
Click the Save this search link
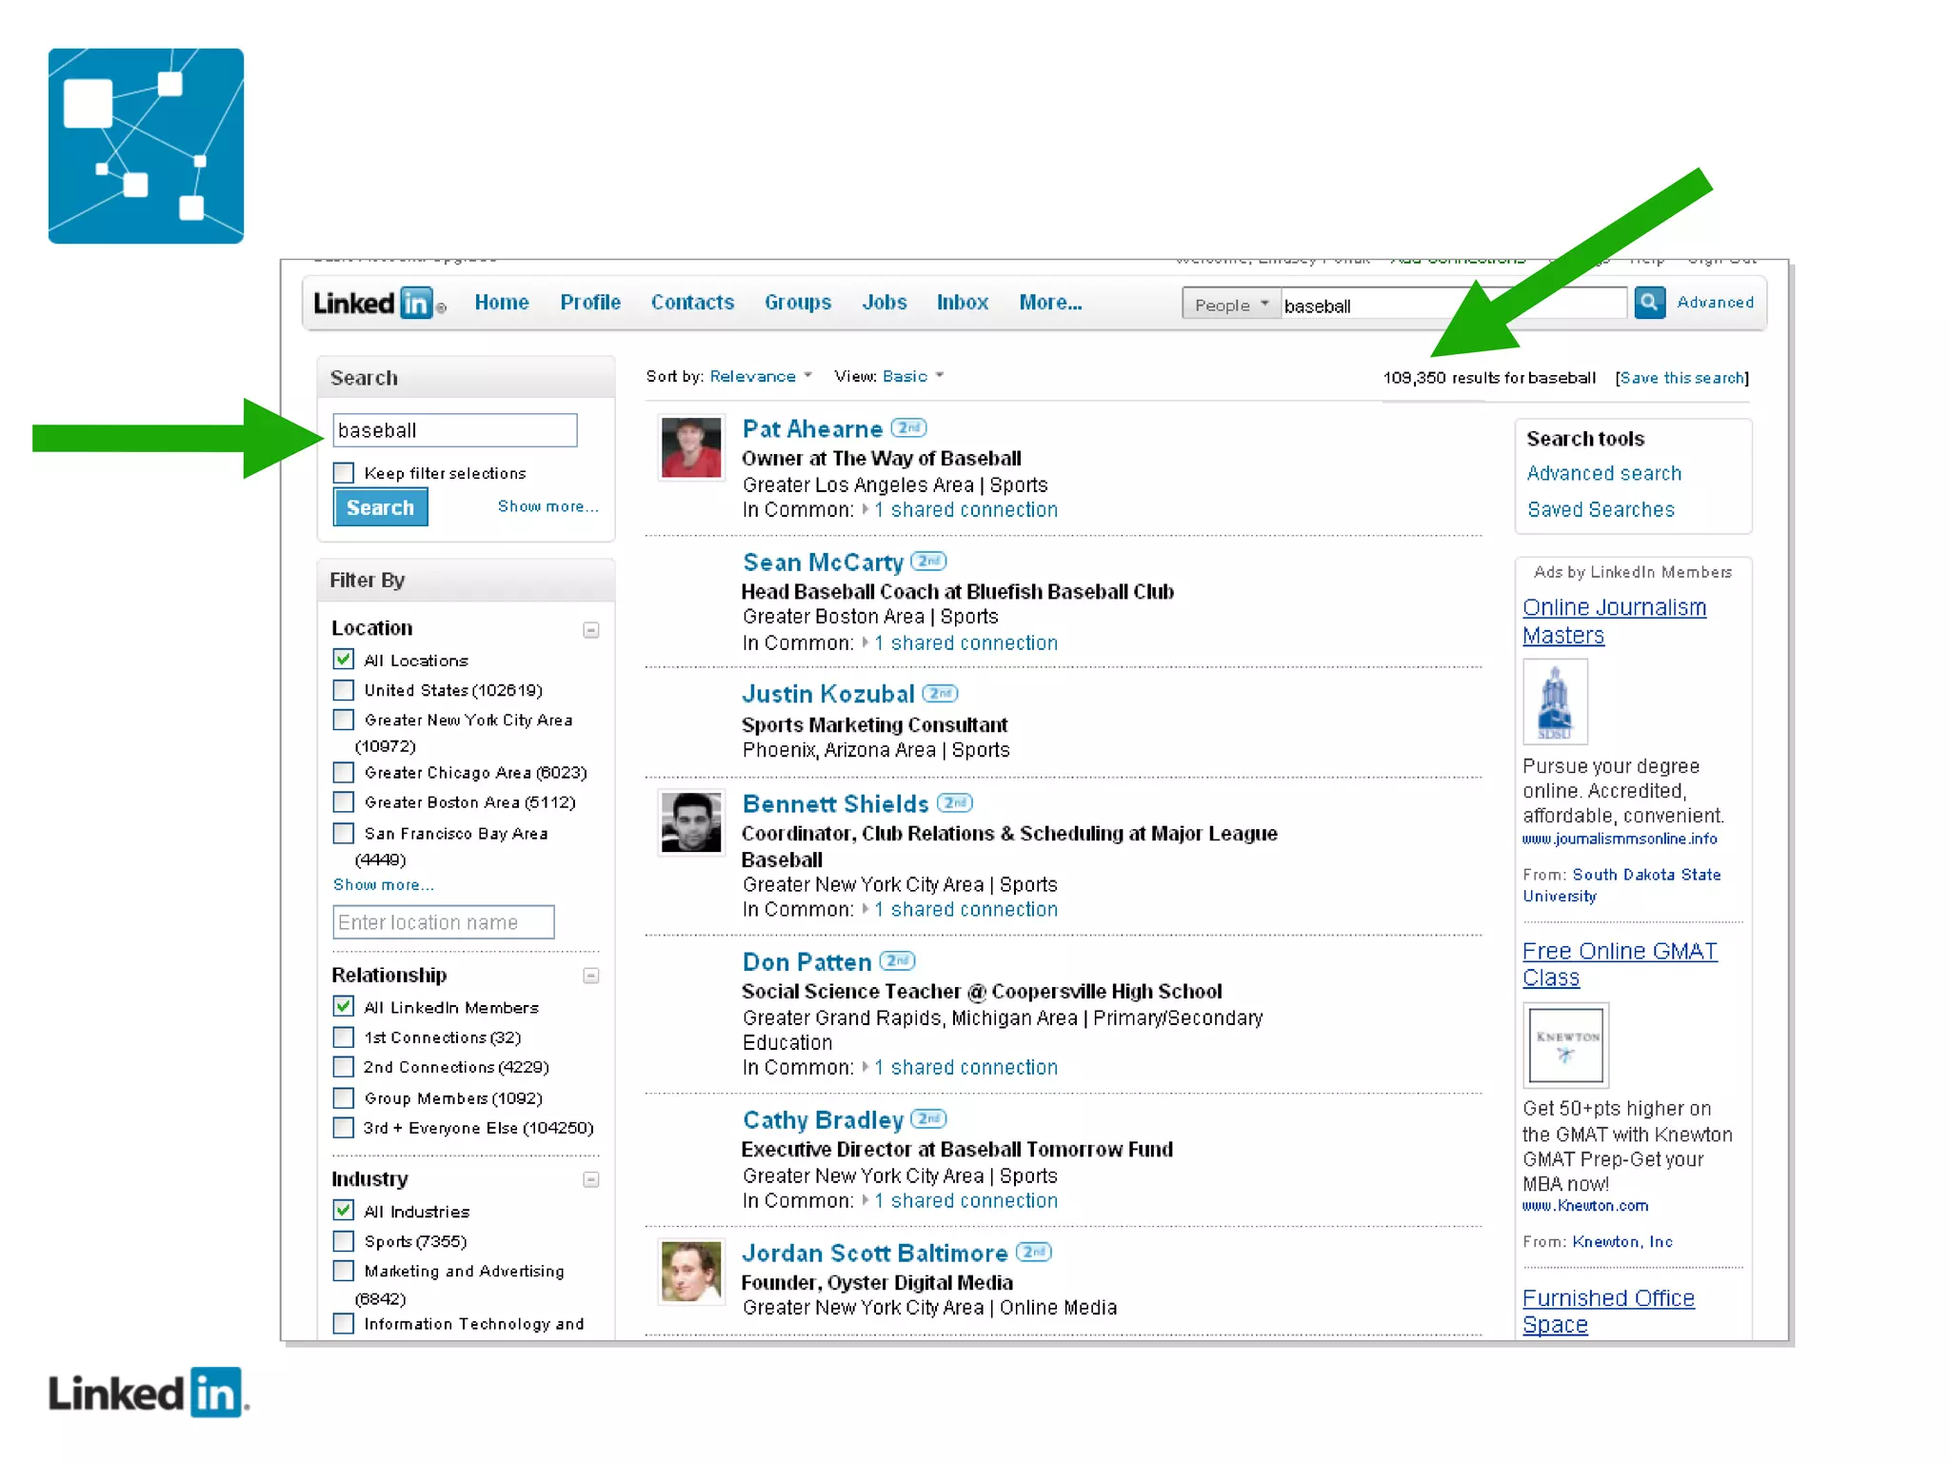1681,378
